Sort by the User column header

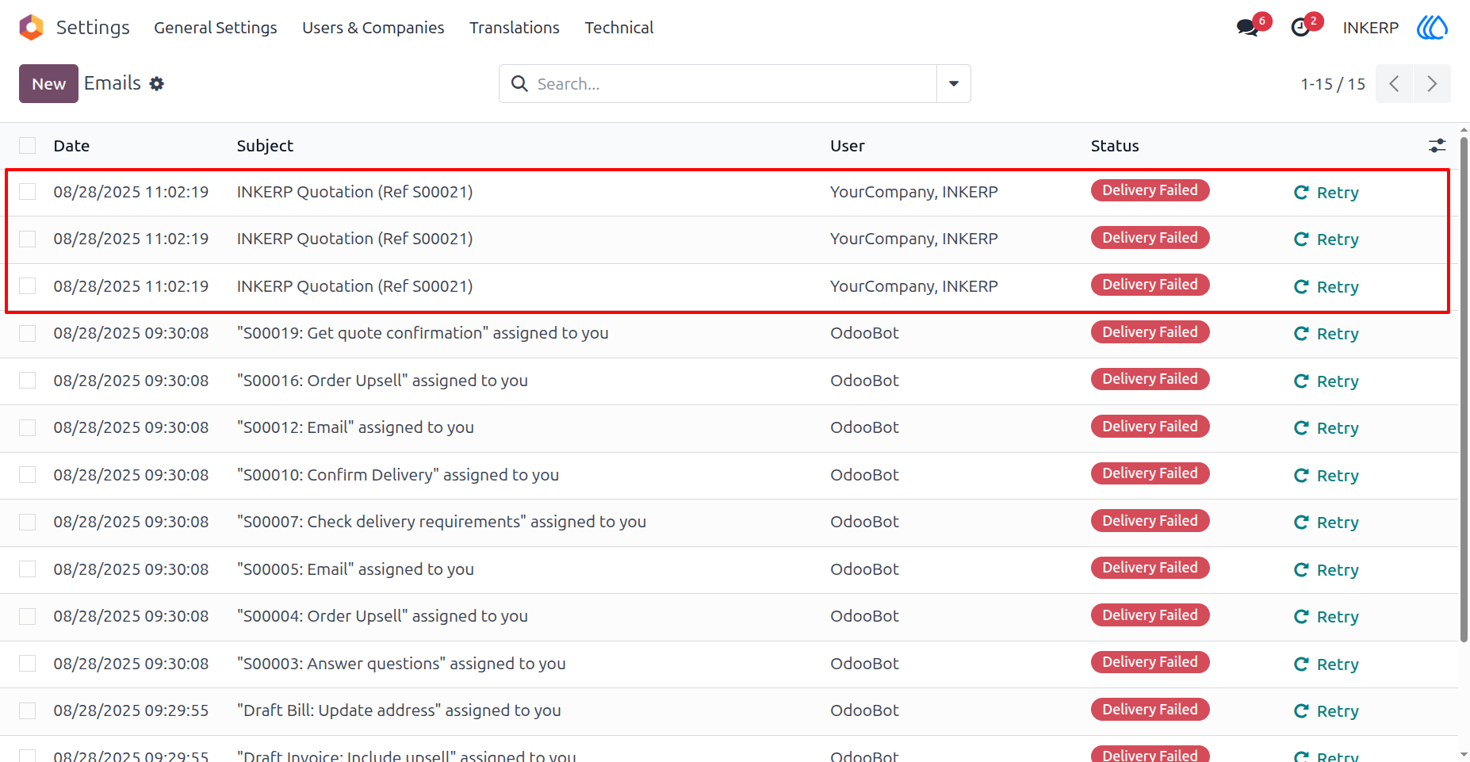848,146
